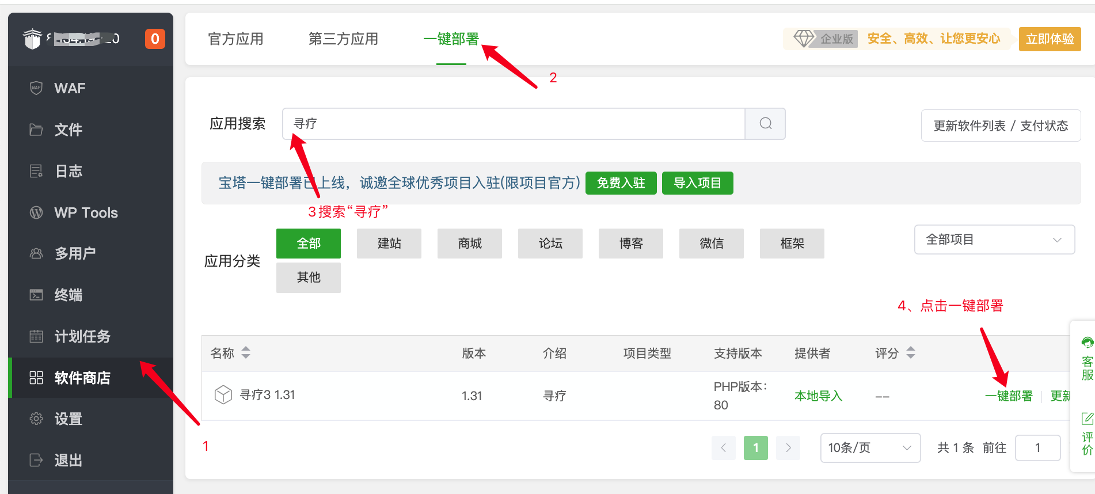This screenshot has height=494, width=1095.
Task: Click 一键部署 link for 寻疗3 row
Action: click(x=1009, y=396)
